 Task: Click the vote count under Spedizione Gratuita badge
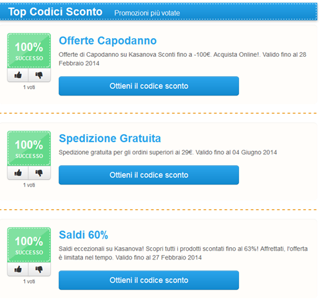[x=29, y=185]
